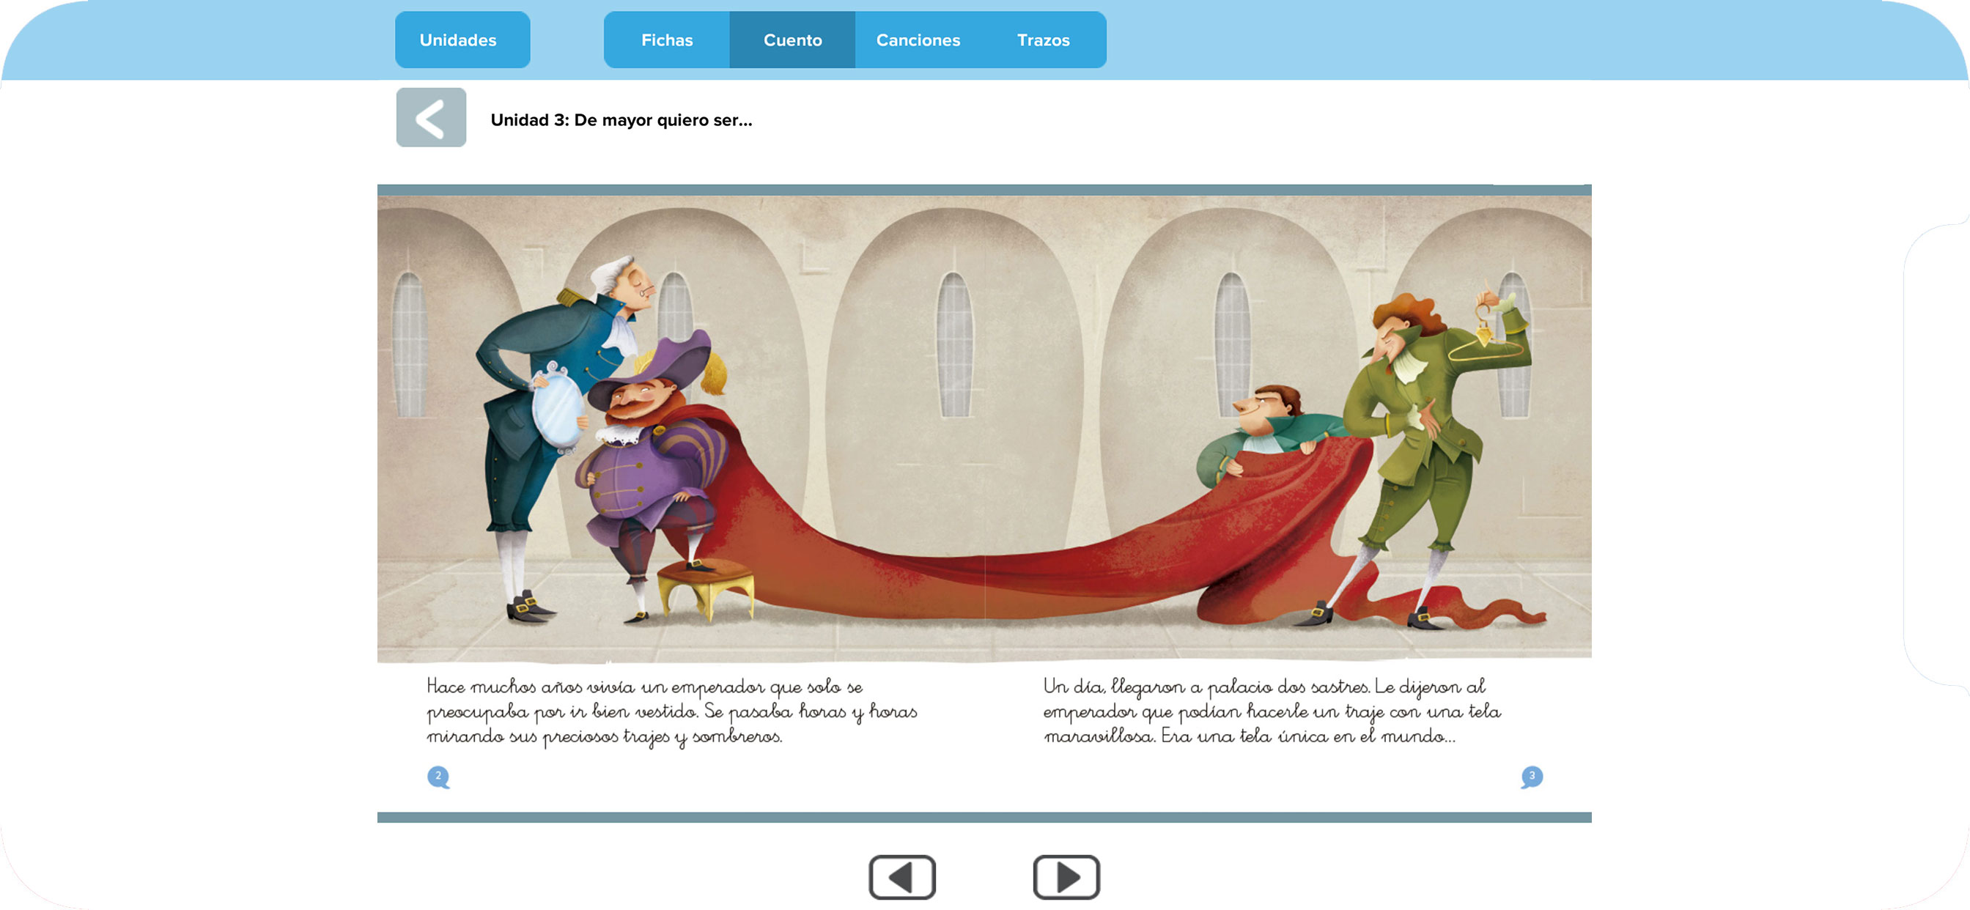Click the gray back arrow icon
The height and width of the screenshot is (910, 1970).
coord(430,118)
